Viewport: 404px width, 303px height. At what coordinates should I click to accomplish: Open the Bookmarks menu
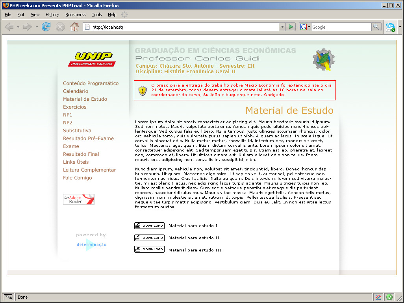[75, 15]
